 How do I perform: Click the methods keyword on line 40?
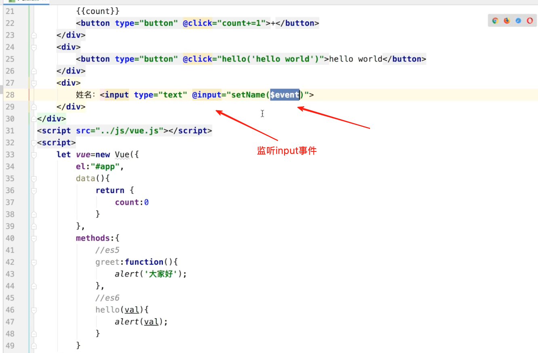(x=93, y=238)
